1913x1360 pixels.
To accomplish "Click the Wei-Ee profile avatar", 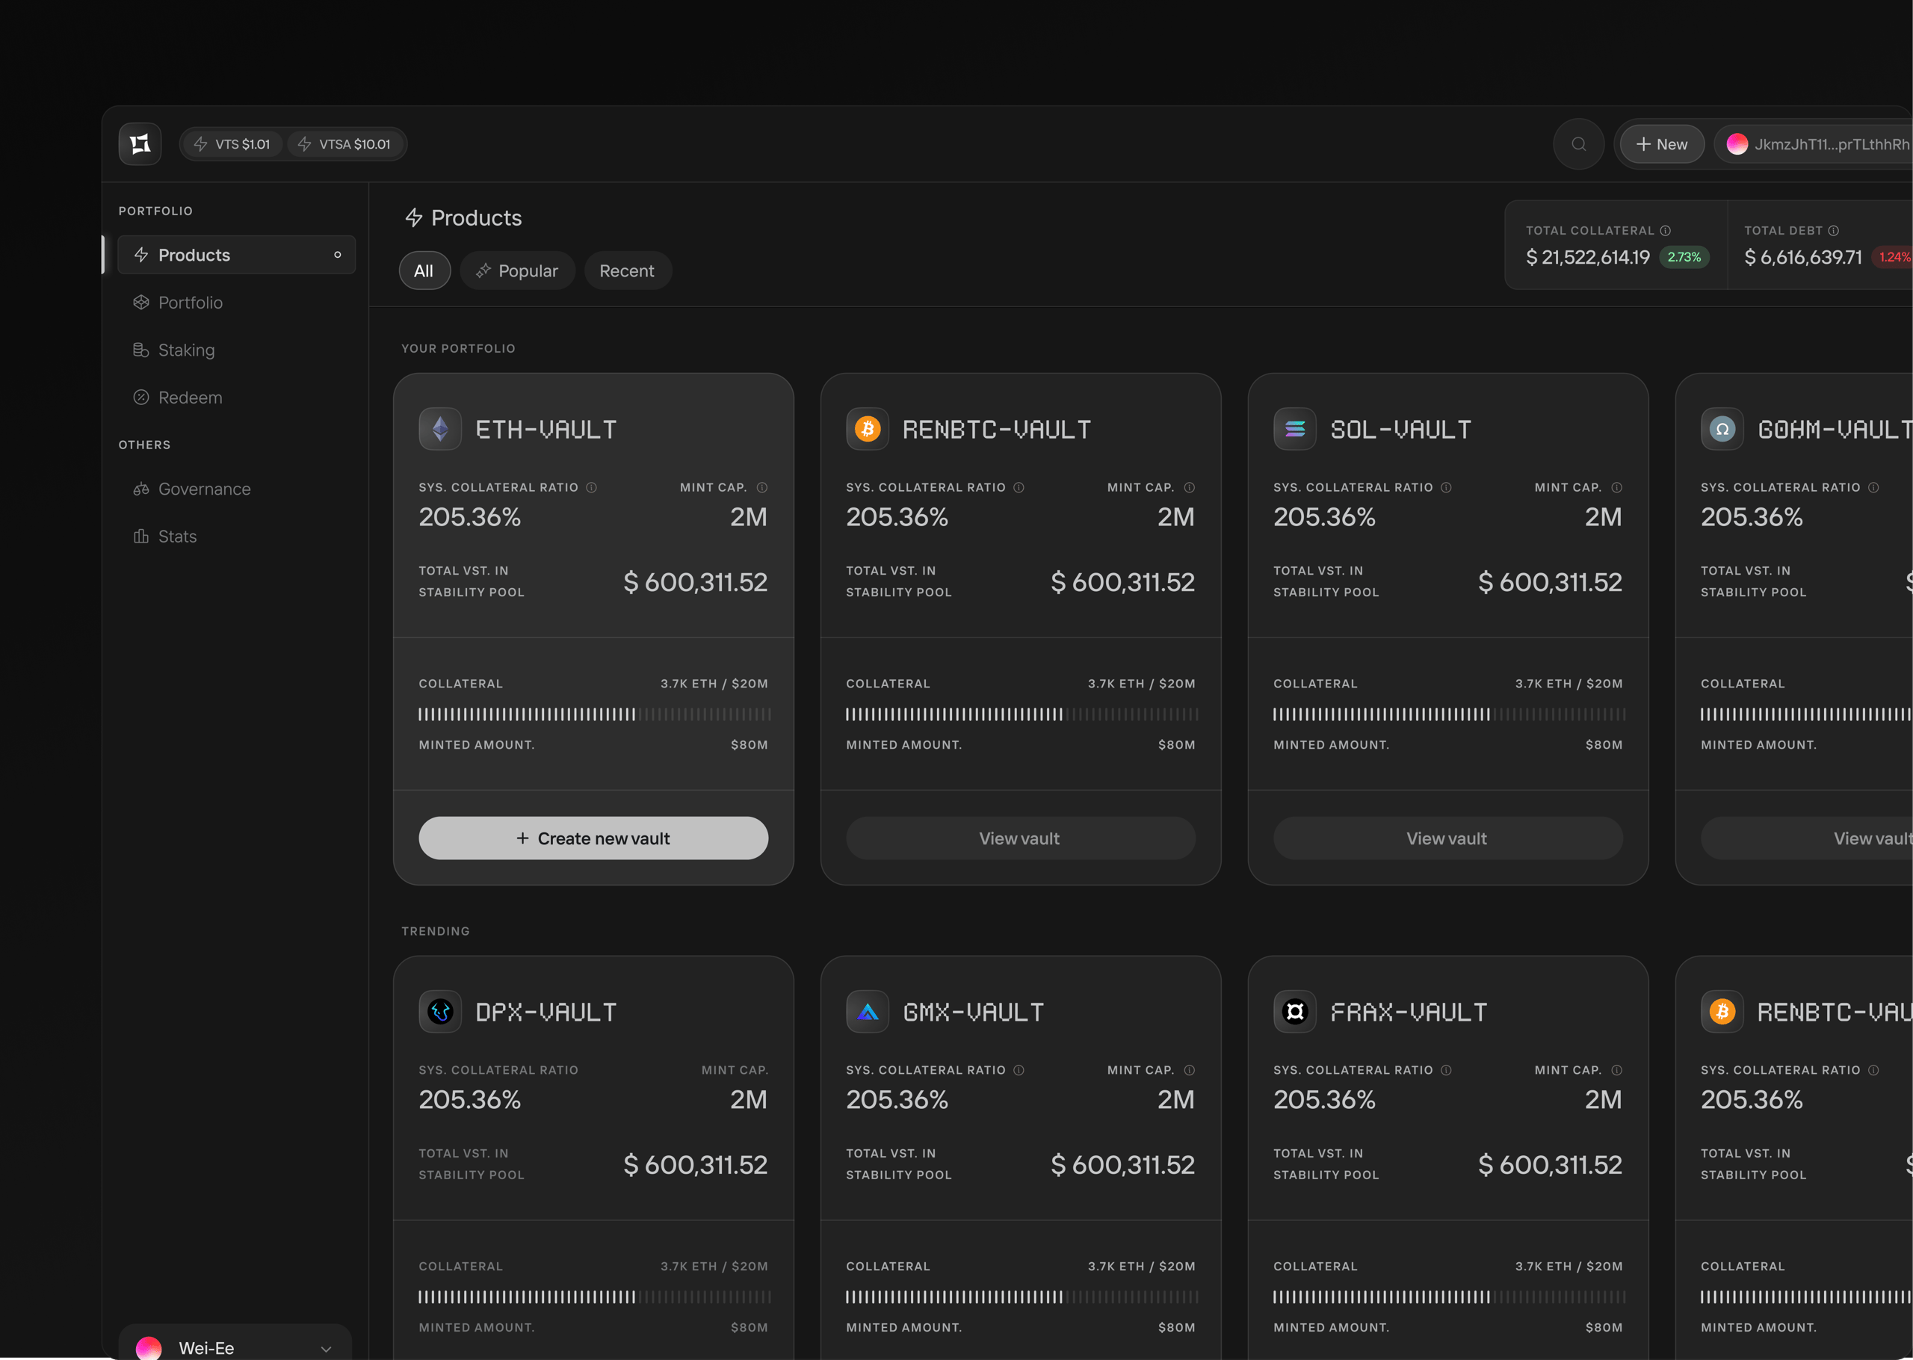I will 149,1347.
